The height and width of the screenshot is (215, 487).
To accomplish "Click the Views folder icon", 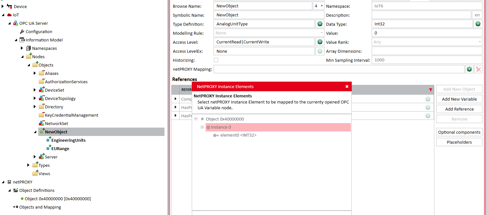I will coord(35,173).
